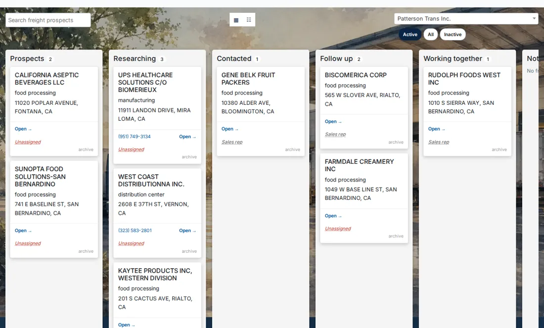The width and height of the screenshot is (544, 328).
Task: Click the Researching column header
Action: point(135,59)
